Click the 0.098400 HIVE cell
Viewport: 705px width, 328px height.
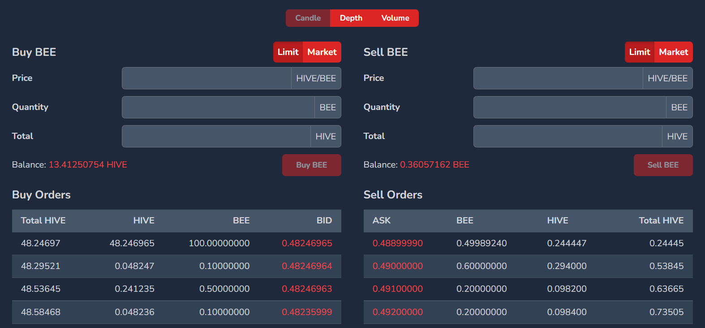(567, 312)
